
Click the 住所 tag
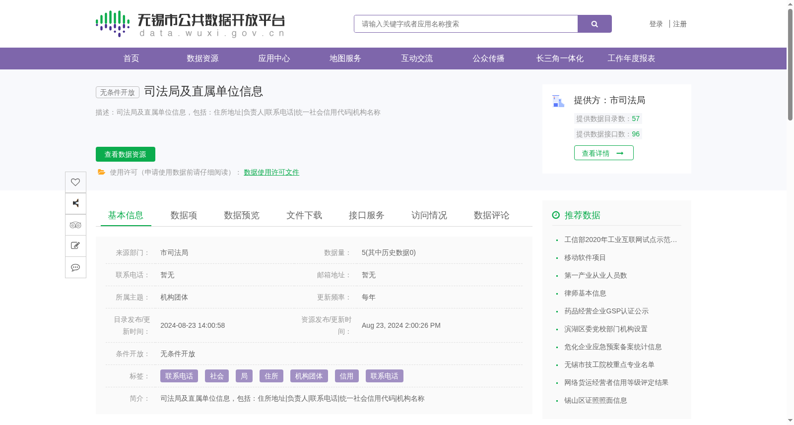point(271,376)
